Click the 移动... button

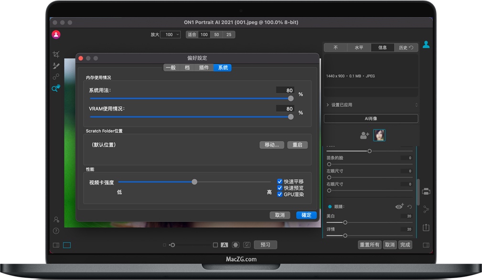click(272, 145)
